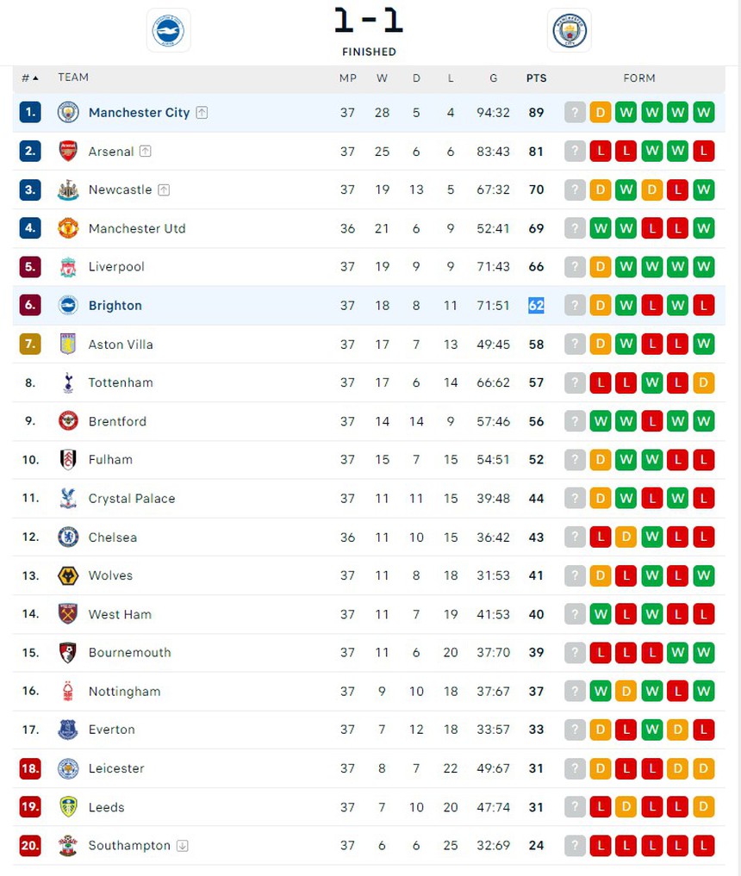Screen dimensions: 741x876
Task: Click the FORM column header
Action: coord(639,78)
